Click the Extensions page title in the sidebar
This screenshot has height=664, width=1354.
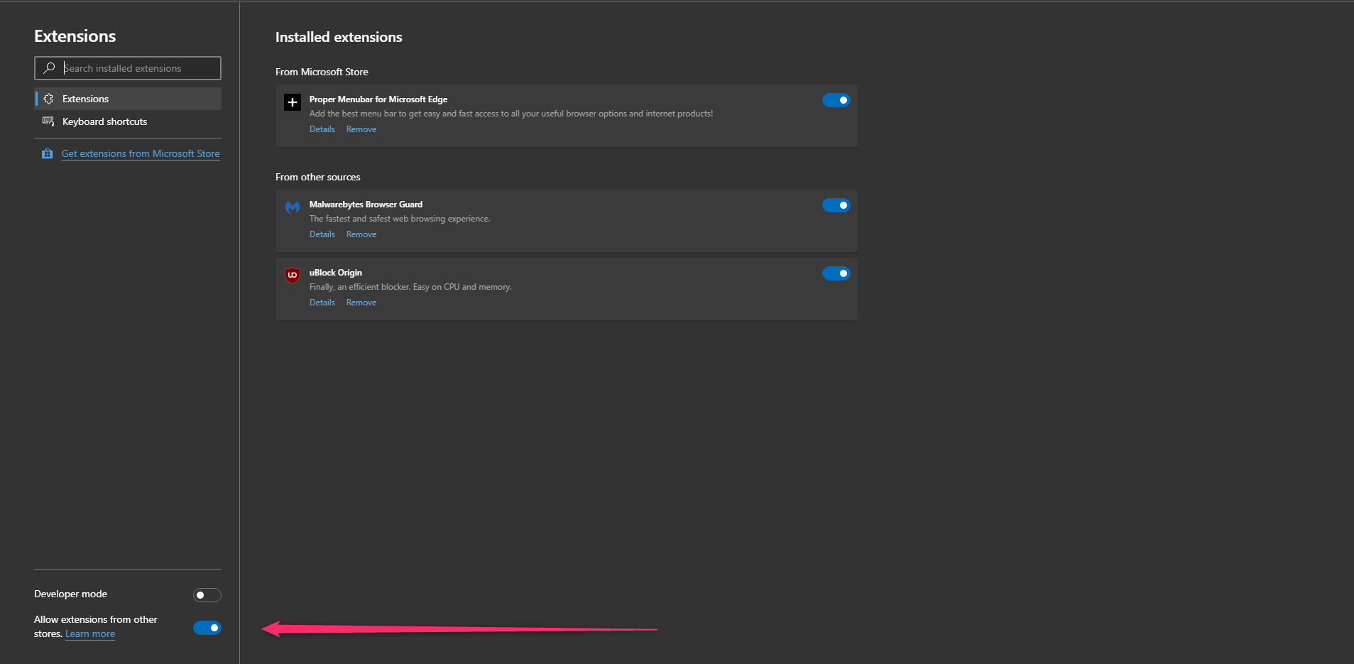pyautogui.click(x=75, y=36)
